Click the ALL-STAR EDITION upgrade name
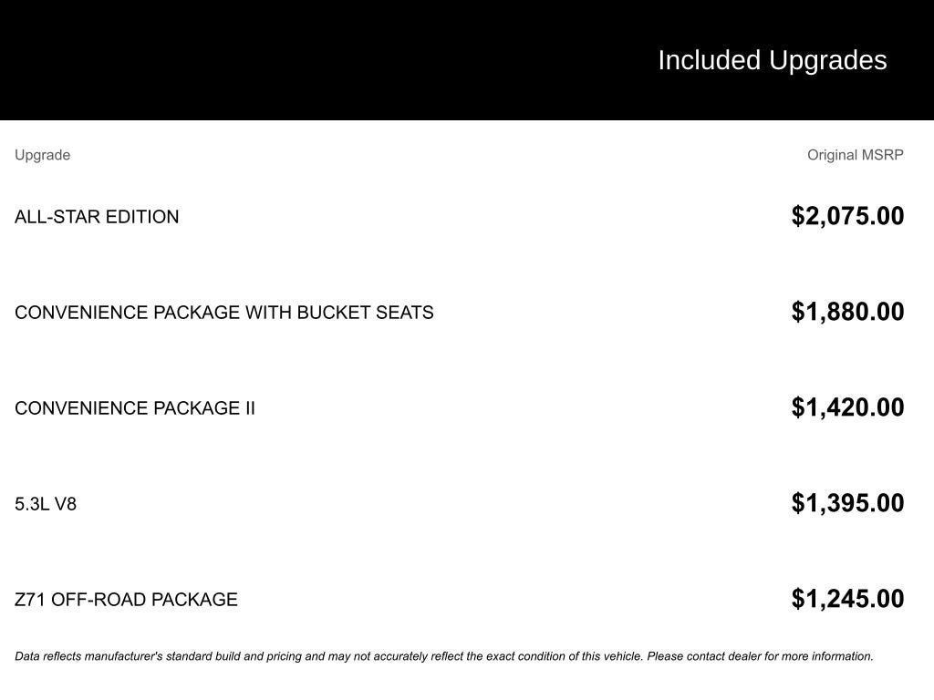Screen dimensions: 934x700 (x=97, y=217)
